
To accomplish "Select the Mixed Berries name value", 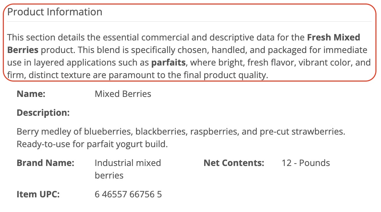I will tap(123, 94).
